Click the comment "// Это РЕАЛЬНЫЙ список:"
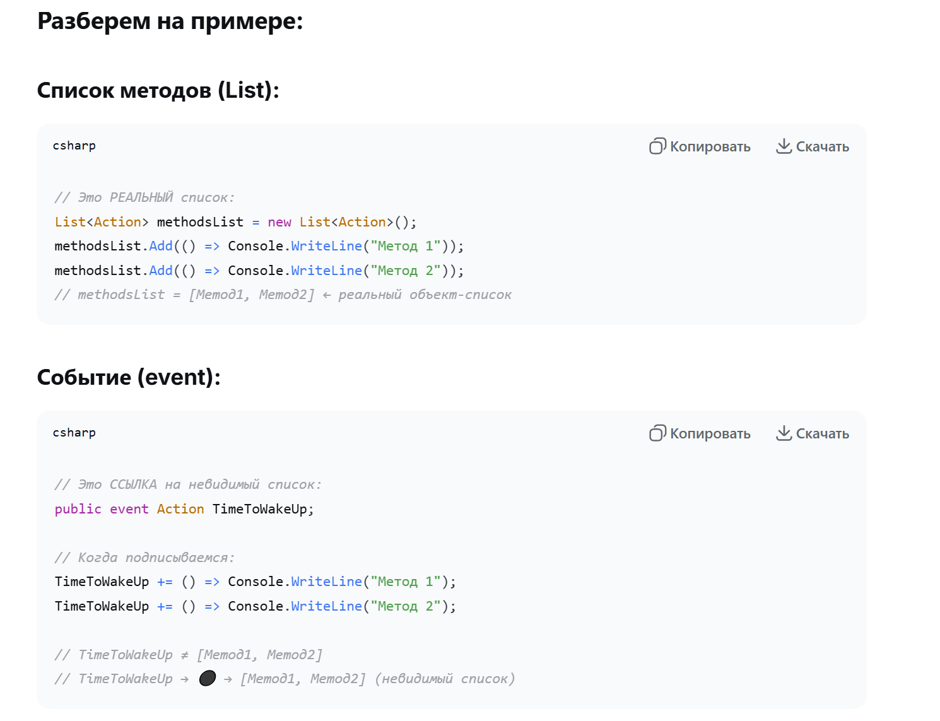This screenshot has width=940, height=721. (x=144, y=197)
